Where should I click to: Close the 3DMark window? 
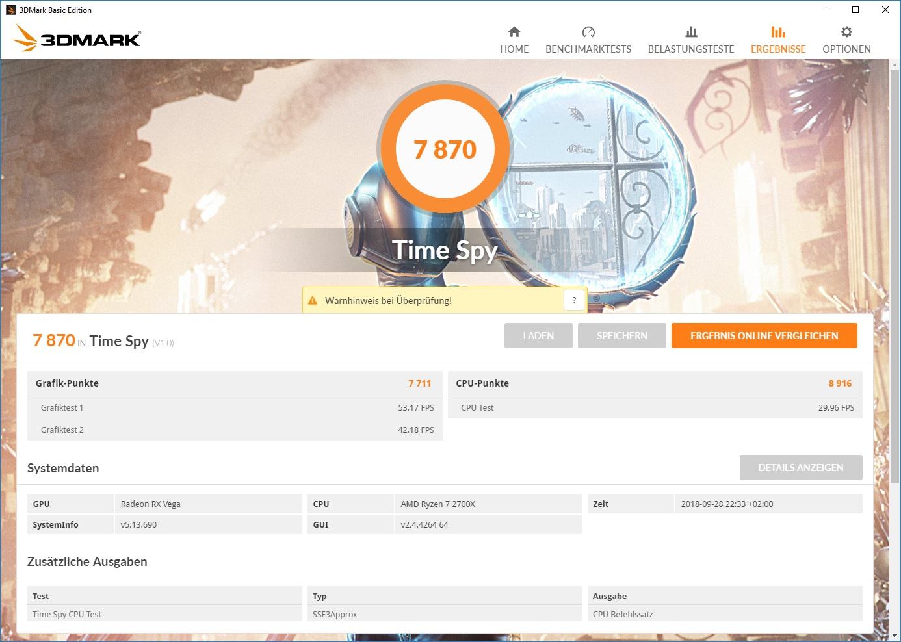click(885, 10)
